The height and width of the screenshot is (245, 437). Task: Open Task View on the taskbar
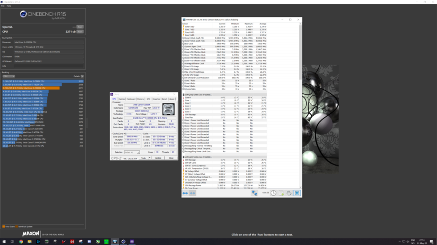(12, 242)
